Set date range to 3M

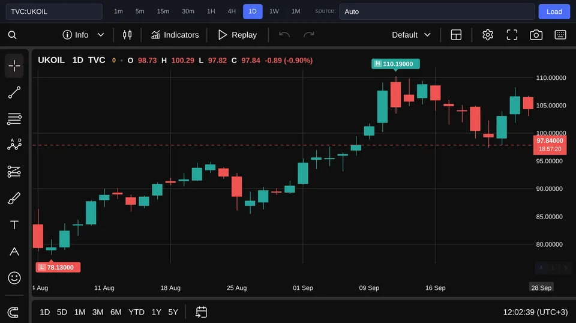coord(98,312)
